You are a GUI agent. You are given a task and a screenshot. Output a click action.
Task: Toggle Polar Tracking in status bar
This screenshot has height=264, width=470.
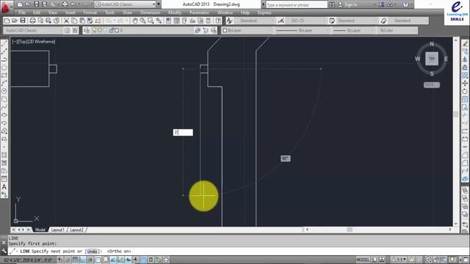coord(90,260)
